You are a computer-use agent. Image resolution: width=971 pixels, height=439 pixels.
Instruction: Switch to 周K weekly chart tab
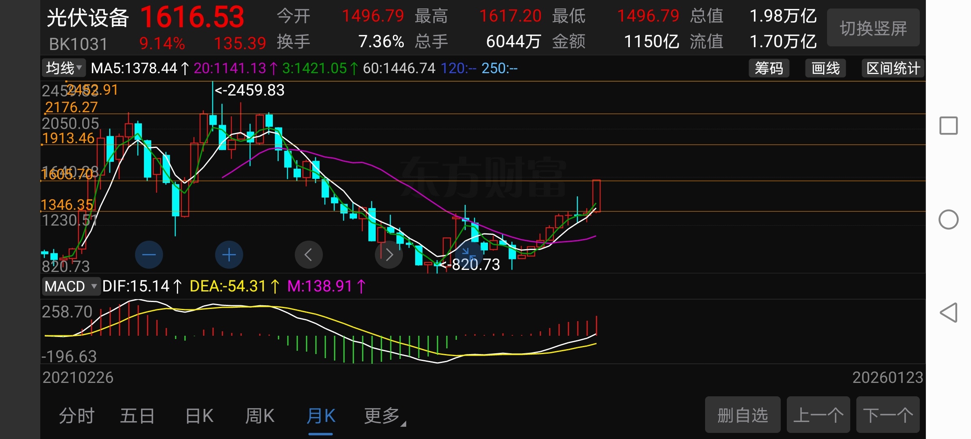(x=260, y=416)
